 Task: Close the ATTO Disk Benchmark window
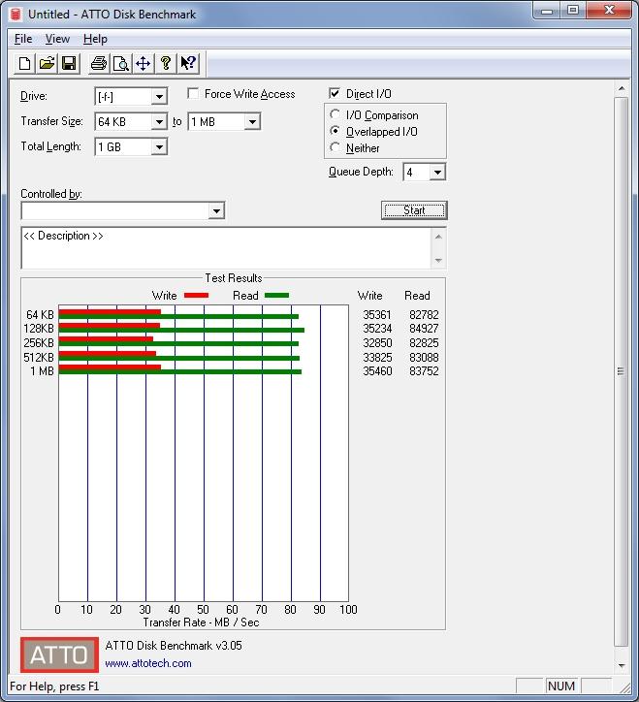tap(609, 11)
